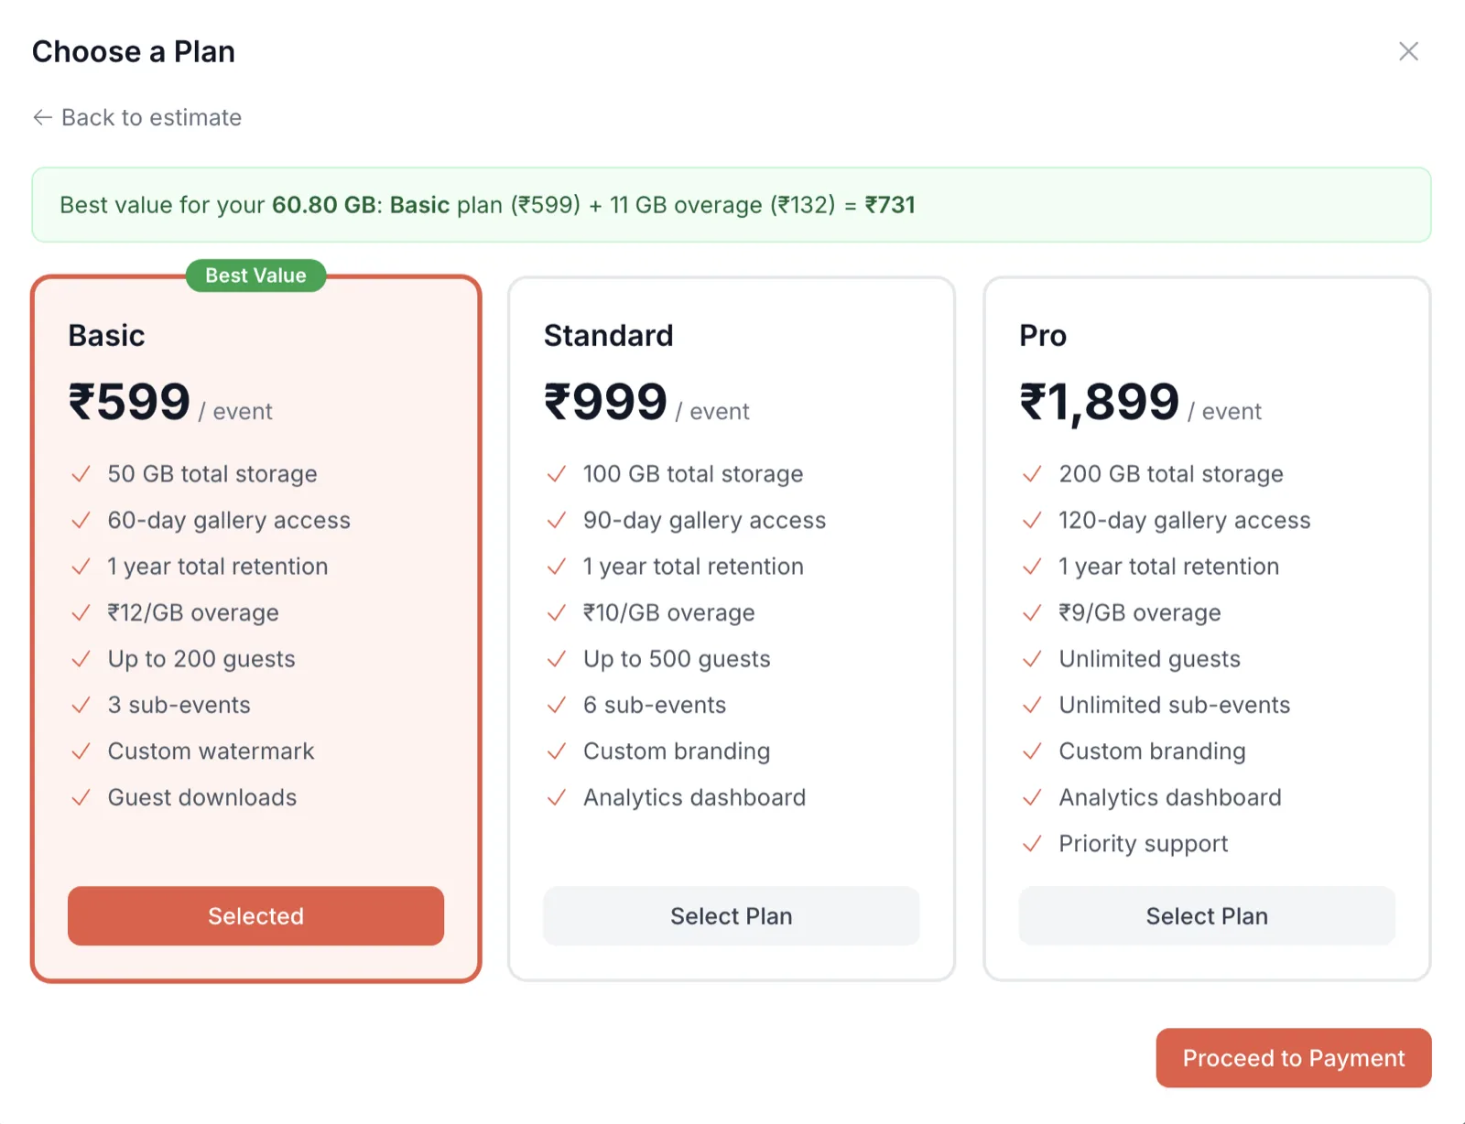The image size is (1465, 1124).
Task: Select Plan for the Standard tier
Action: 731,915
